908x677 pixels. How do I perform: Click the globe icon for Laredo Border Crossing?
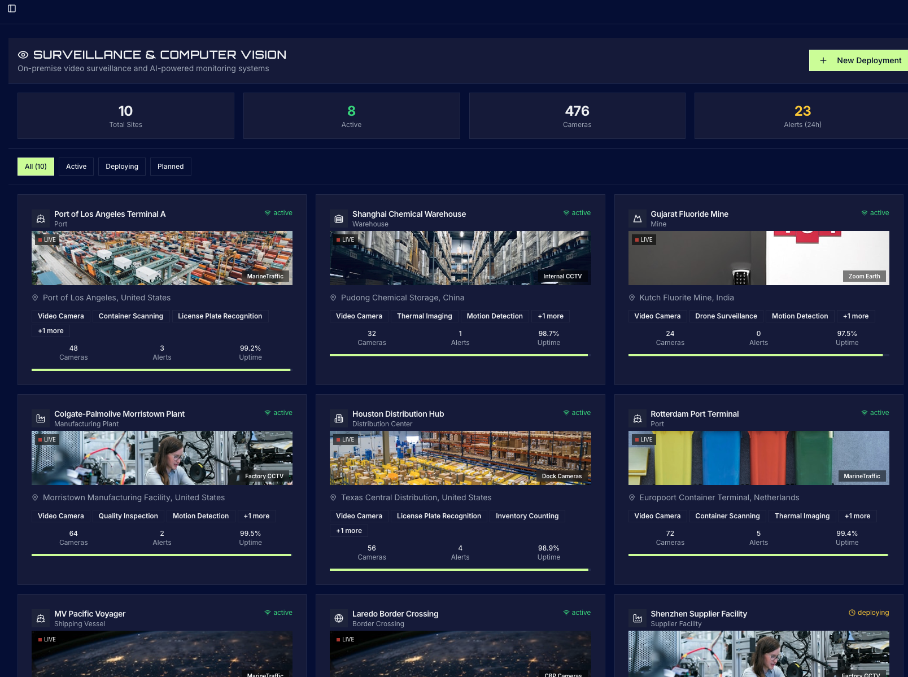(x=339, y=618)
